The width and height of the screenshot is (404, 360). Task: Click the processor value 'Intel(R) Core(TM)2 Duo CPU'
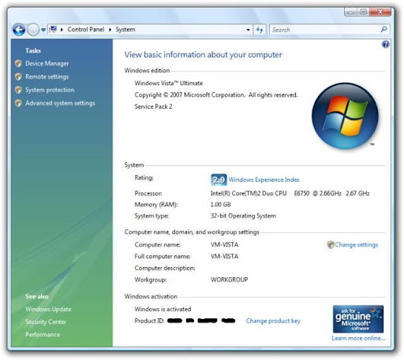[x=249, y=194]
